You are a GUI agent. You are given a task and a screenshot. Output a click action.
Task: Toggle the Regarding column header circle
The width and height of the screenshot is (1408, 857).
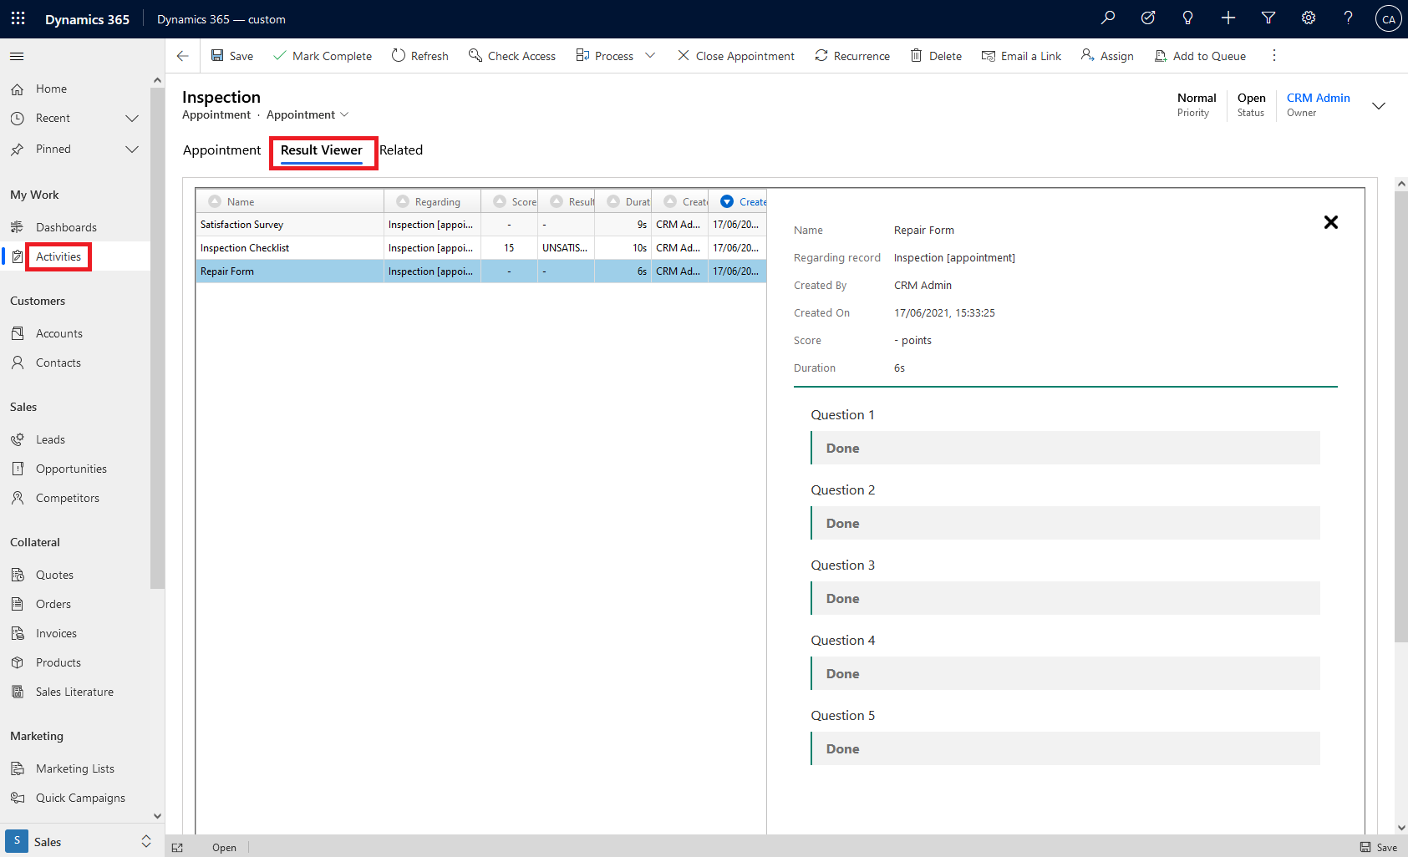click(x=403, y=201)
